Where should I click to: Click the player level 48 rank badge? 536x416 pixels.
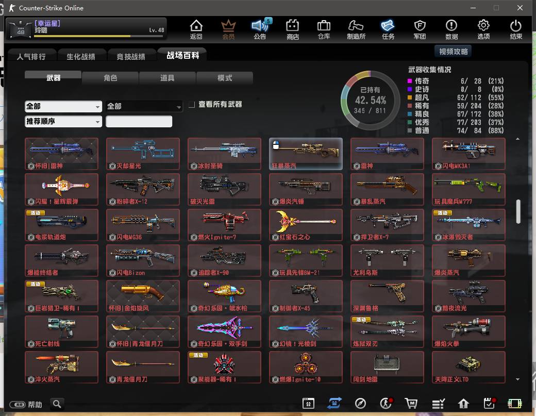point(21,29)
